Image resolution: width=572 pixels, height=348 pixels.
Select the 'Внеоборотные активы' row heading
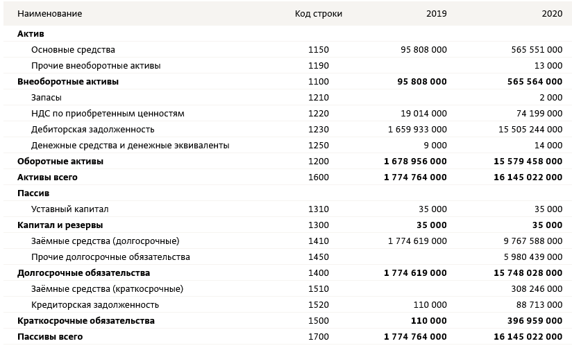(68, 82)
